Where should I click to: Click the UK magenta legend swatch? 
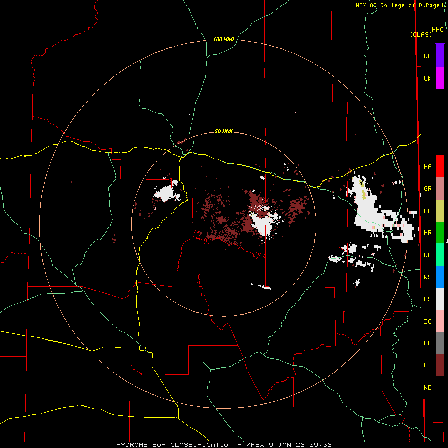[x=440, y=78]
